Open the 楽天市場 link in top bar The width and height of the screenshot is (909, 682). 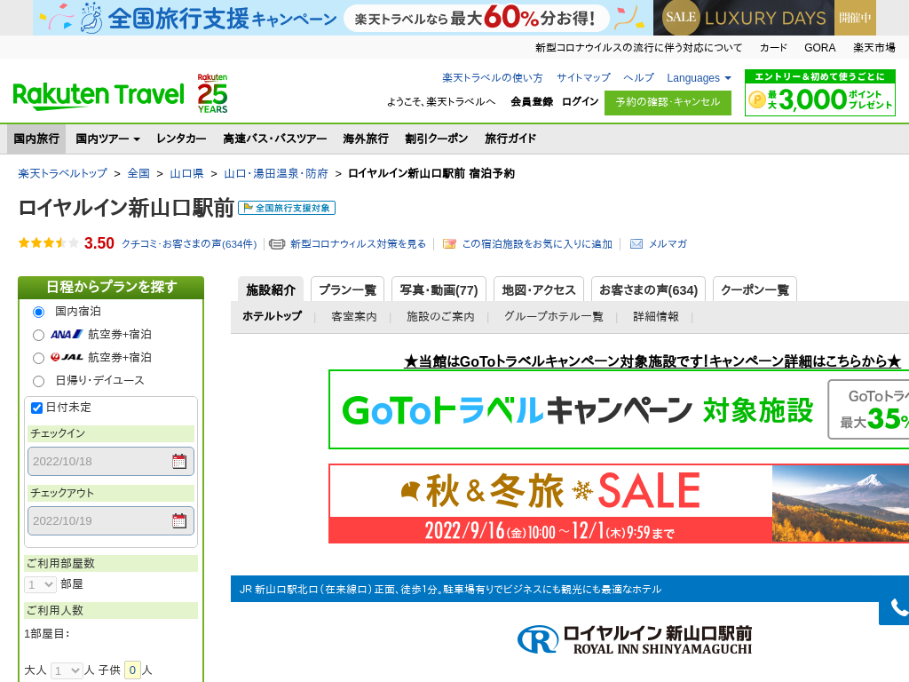coord(873,48)
